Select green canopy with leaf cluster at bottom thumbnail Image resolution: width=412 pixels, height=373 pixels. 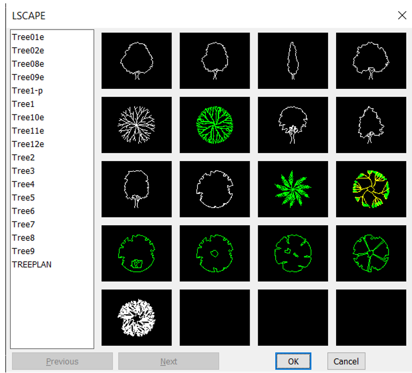click(137, 253)
